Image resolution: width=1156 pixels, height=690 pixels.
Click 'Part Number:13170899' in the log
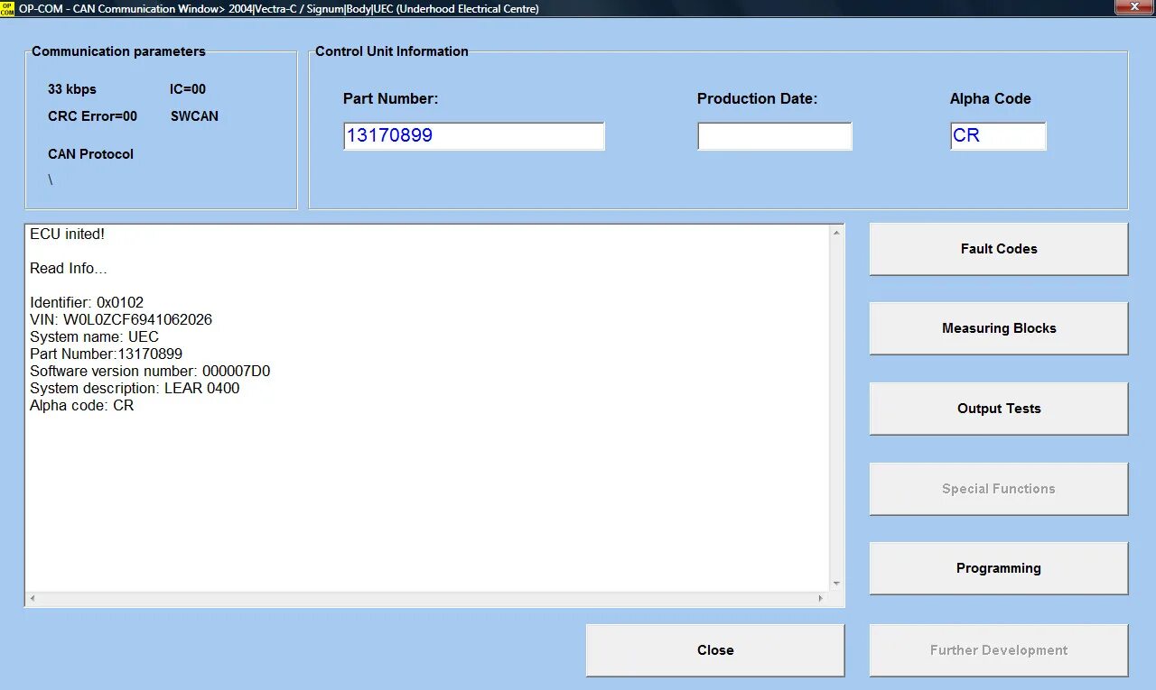click(106, 354)
